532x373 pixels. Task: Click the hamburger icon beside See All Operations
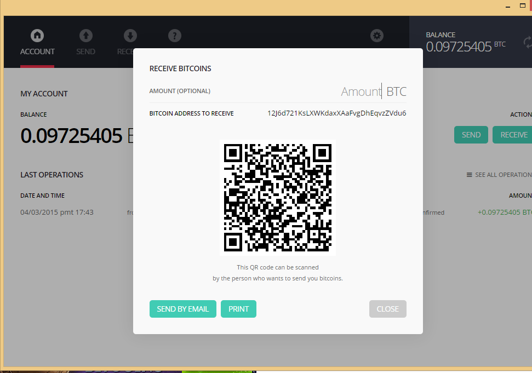pyautogui.click(x=469, y=175)
